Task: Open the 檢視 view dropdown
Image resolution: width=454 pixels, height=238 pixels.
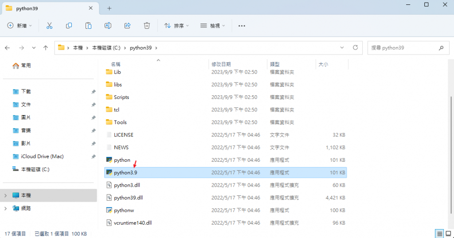Action: 212,26
